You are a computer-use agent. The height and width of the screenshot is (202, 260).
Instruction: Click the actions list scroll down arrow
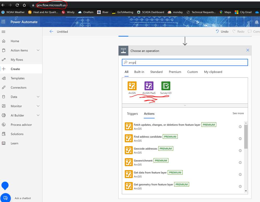pos(246,191)
